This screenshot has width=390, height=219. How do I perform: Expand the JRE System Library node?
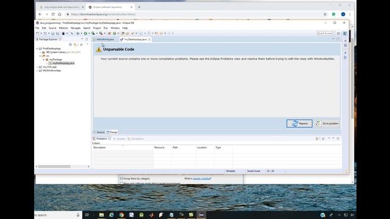[x=40, y=52]
